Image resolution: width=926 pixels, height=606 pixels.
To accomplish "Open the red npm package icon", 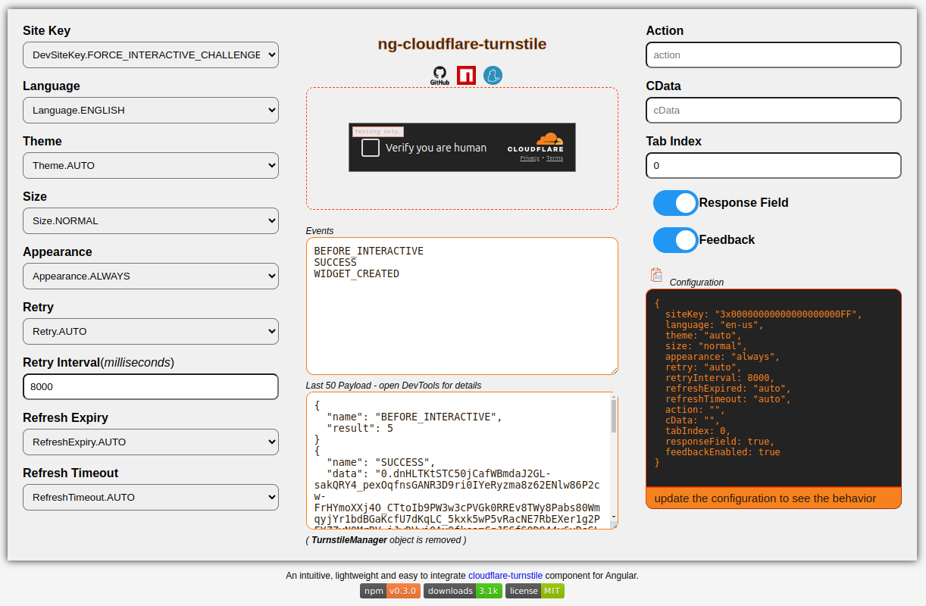I will [x=467, y=75].
